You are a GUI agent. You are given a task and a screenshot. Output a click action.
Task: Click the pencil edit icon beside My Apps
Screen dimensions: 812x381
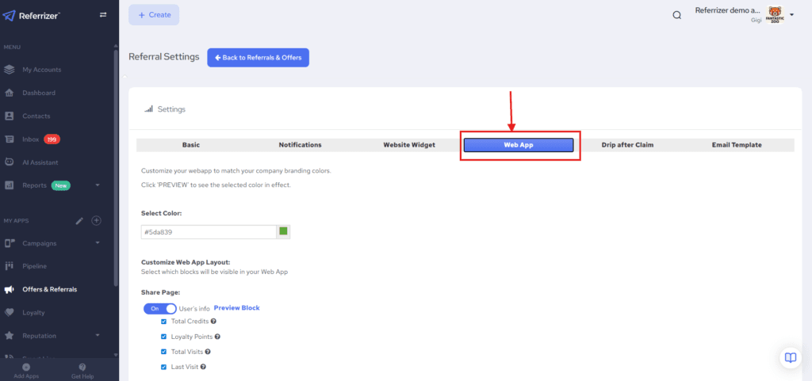(79, 220)
